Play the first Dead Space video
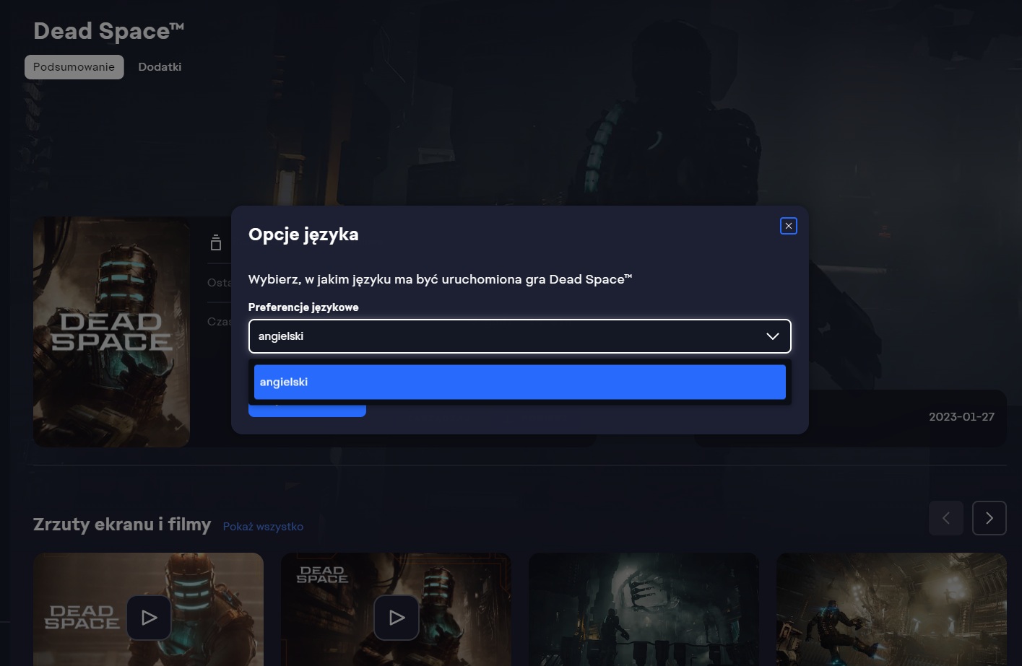The height and width of the screenshot is (666, 1022). pyautogui.click(x=149, y=618)
